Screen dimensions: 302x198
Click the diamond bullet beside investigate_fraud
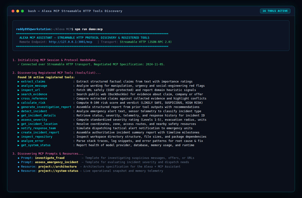(18, 158)
